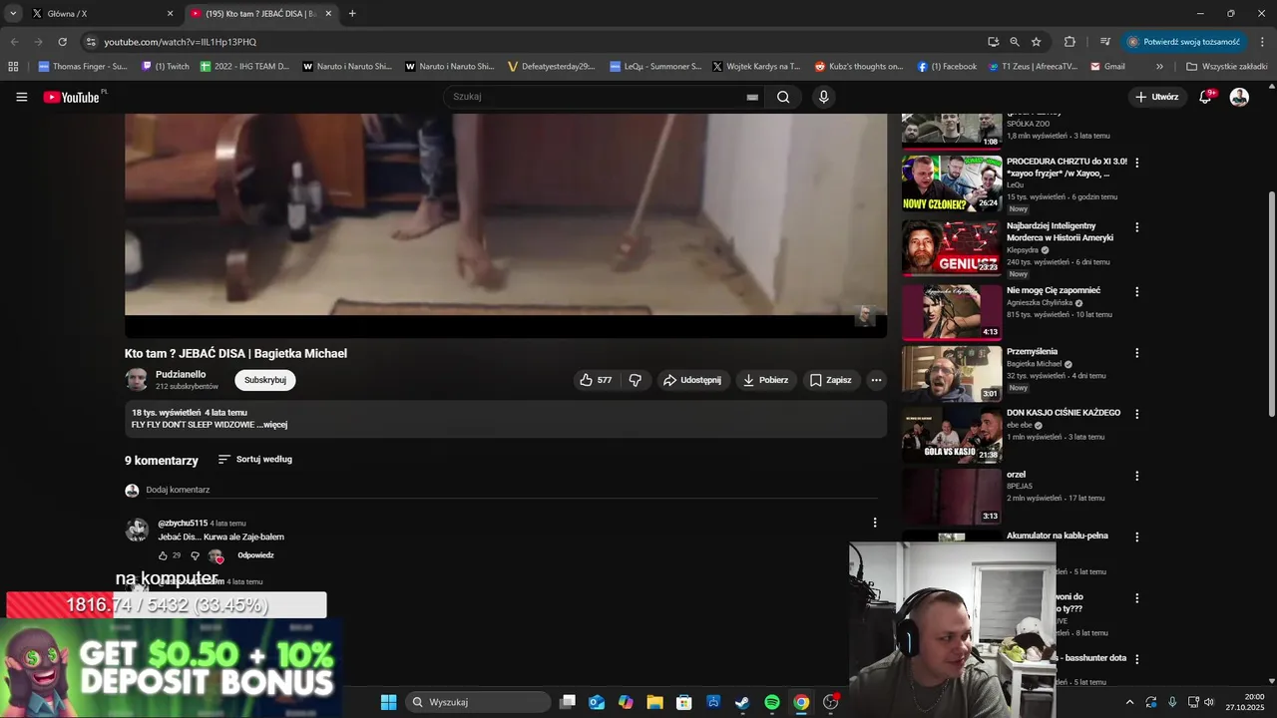Reply to @zbychu5115 with Odpowiedz
The height and width of the screenshot is (718, 1277).
click(255, 555)
